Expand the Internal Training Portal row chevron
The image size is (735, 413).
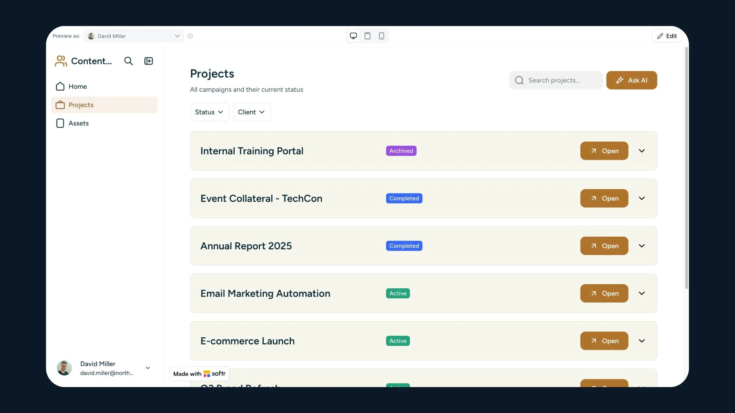(642, 151)
